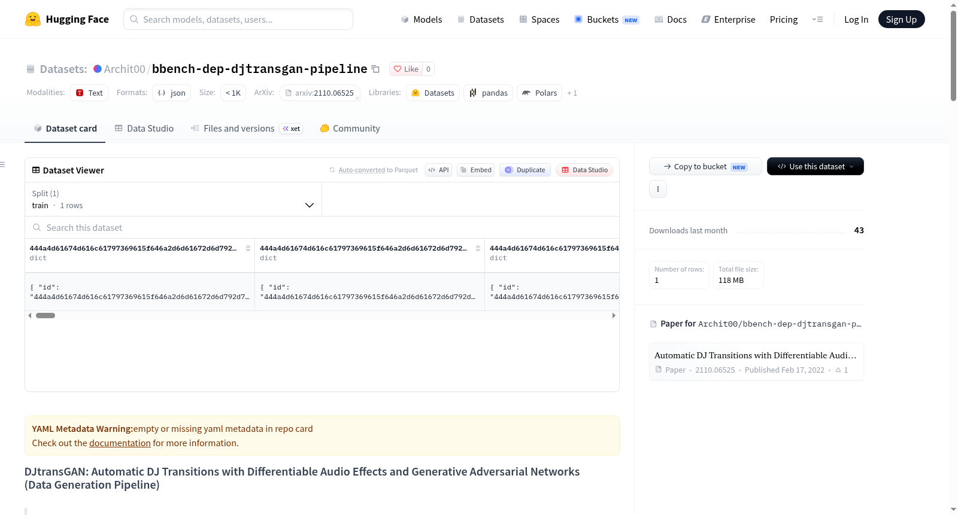Open the more options three-dot button
This screenshot has width=958, height=515.
pos(658,189)
